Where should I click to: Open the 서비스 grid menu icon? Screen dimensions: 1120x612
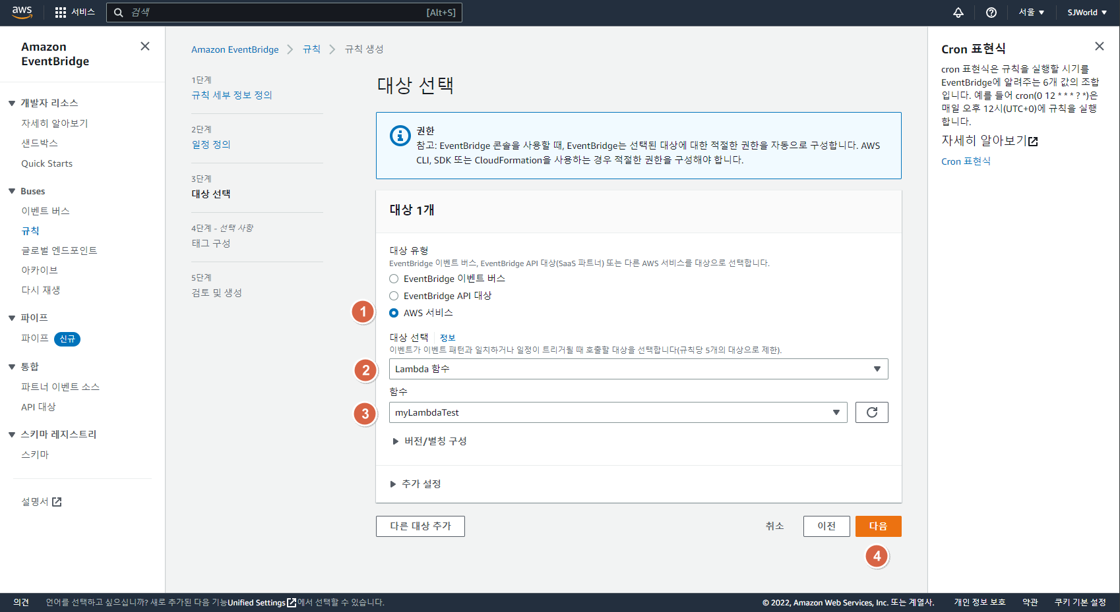(x=61, y=13)
